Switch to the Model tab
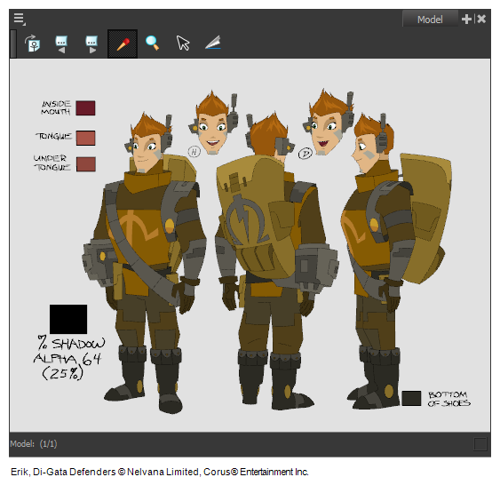 (x=430, y=20)
